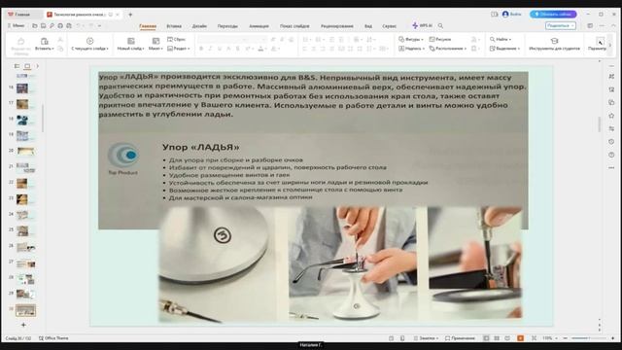
Task: Open the Меню button in the toolbar
Action: [x=16, y=26]
